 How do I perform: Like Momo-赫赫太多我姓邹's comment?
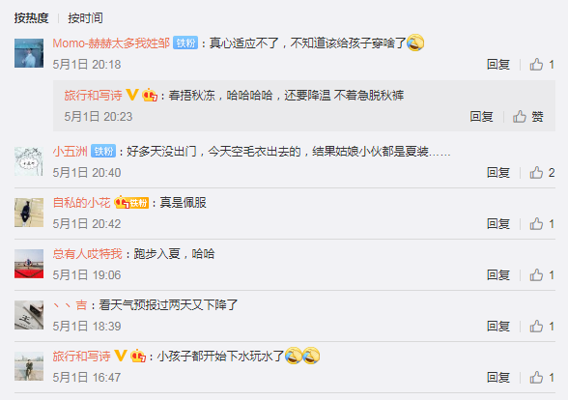(x=542, y=65)
